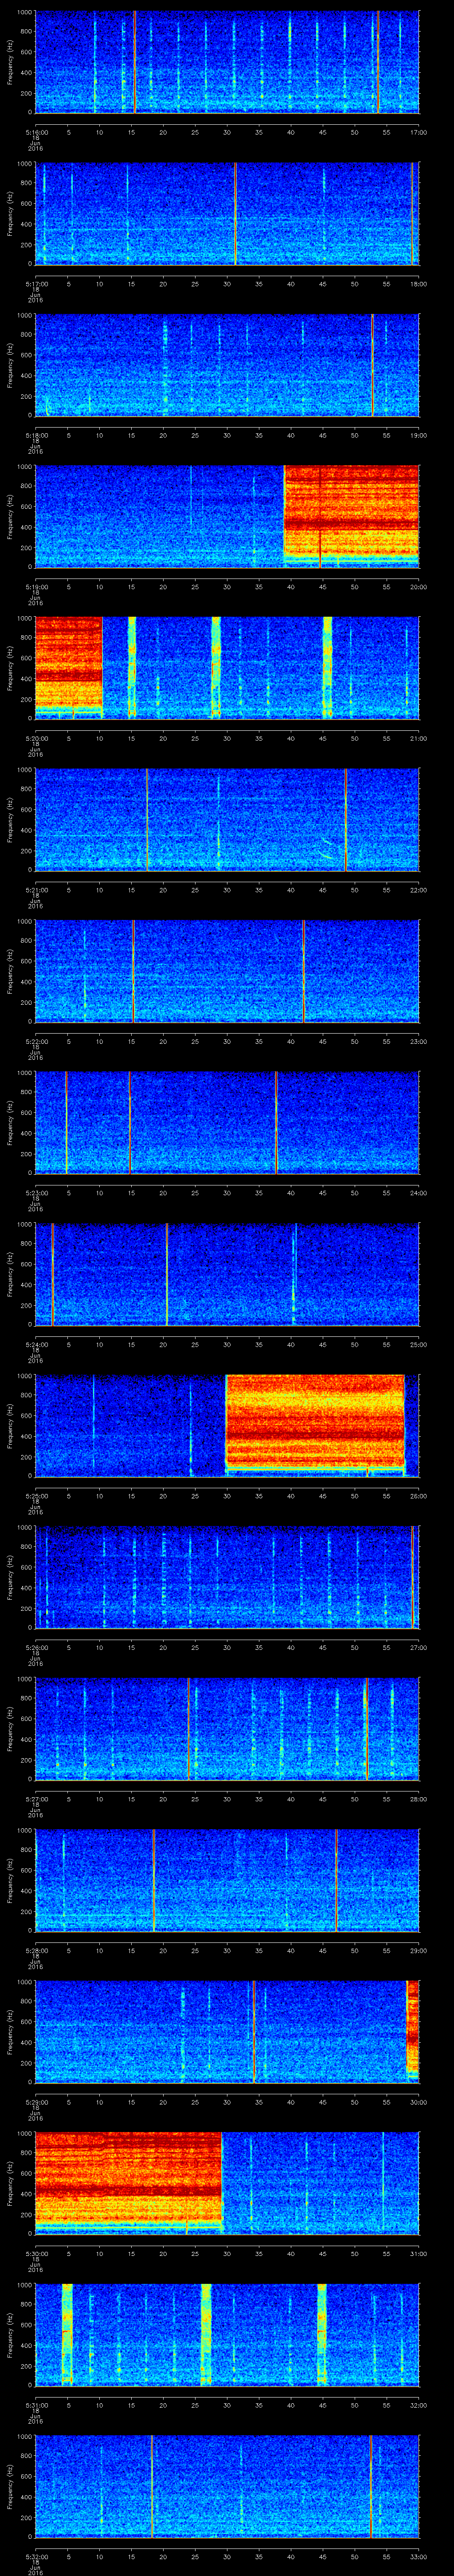Image resolution: width=454 pixels, height=2576 pixels.
Task: Click the 5:21:00 start time label
Action: [x=36, y=890]
